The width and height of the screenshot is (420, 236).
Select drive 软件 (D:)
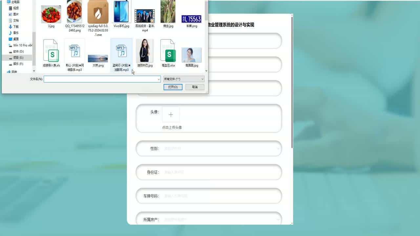18,51
